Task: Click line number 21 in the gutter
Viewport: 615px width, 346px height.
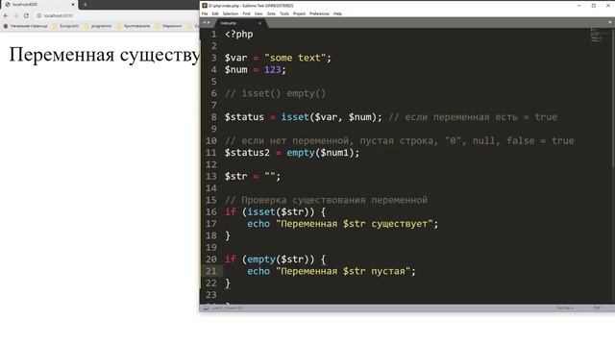Action: [x=211, y=271]
